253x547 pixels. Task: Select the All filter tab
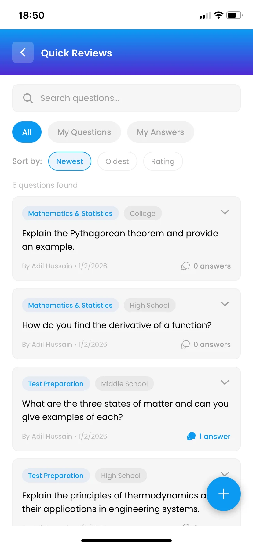[27, 132]
